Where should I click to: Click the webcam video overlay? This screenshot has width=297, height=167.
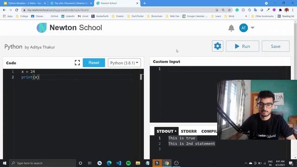[x=257, y=109]
